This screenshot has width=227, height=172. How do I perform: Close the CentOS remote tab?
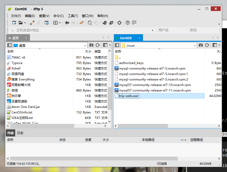139,38
